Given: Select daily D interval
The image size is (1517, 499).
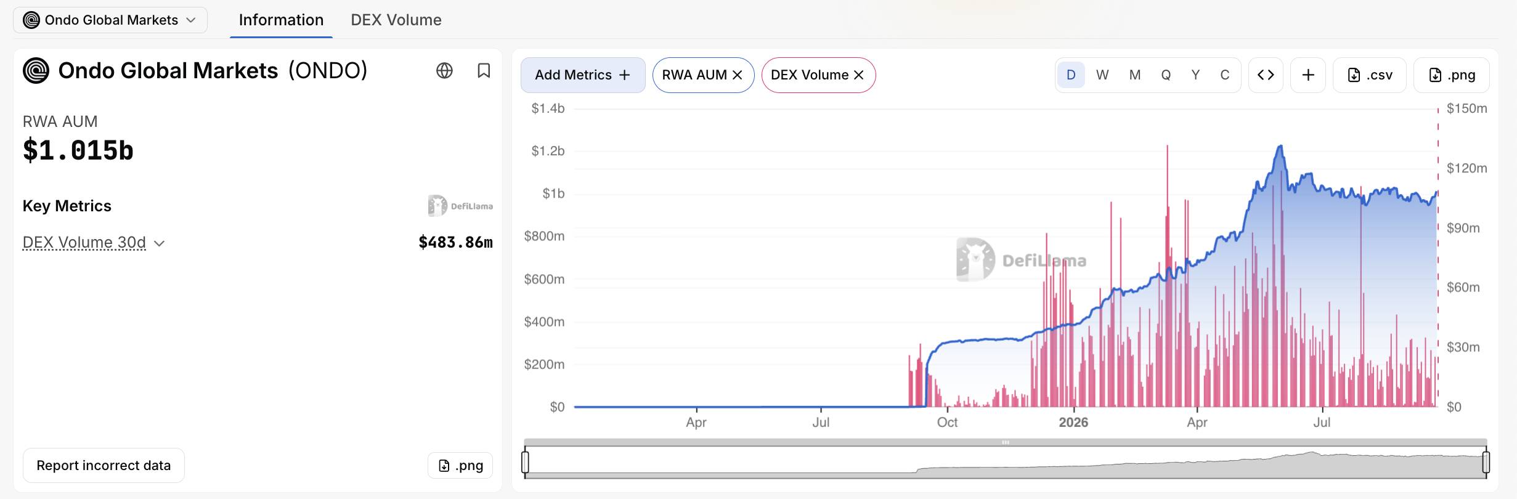Looking at the screenshot, I should [1071, 75].
